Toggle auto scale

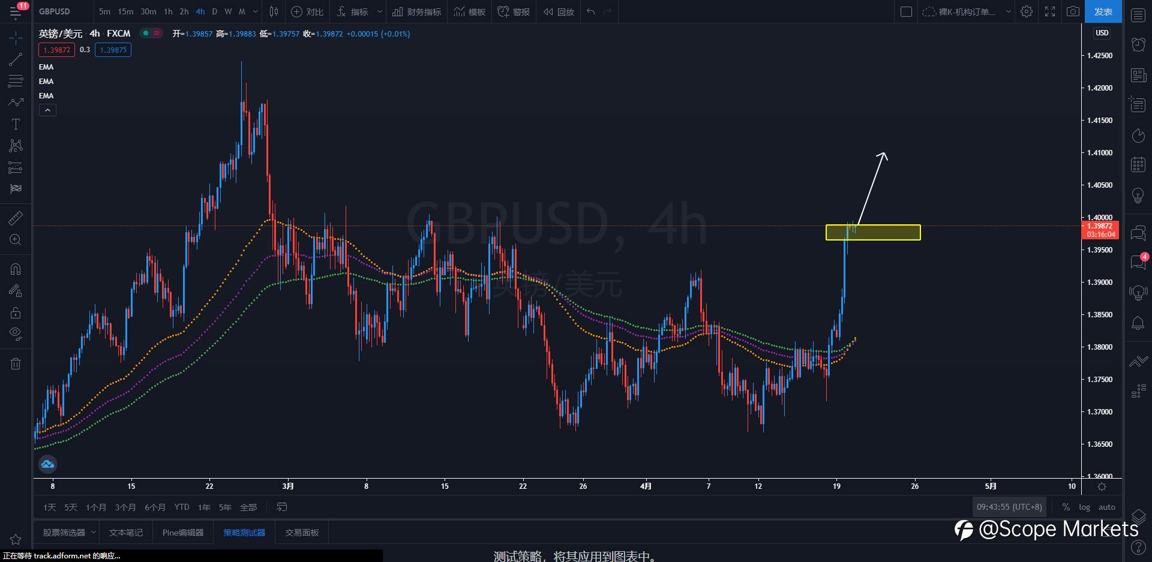pyautogui.click(x=1106, y=507)
